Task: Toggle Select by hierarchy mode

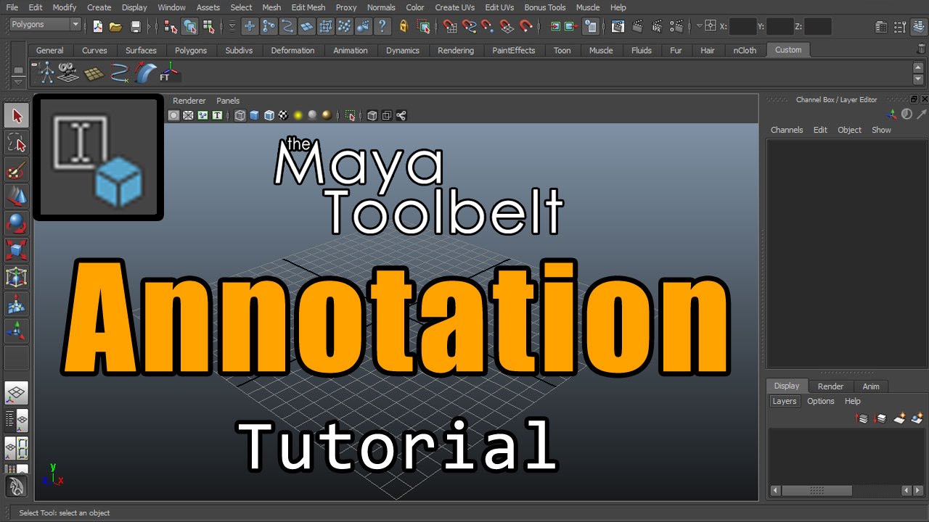Action: click(171, 27)
